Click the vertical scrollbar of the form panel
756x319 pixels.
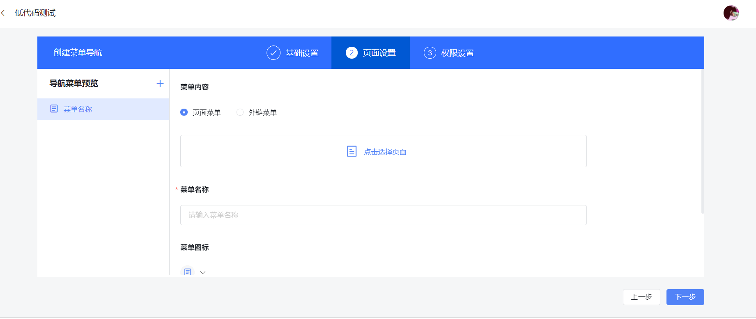coord(702,141)
